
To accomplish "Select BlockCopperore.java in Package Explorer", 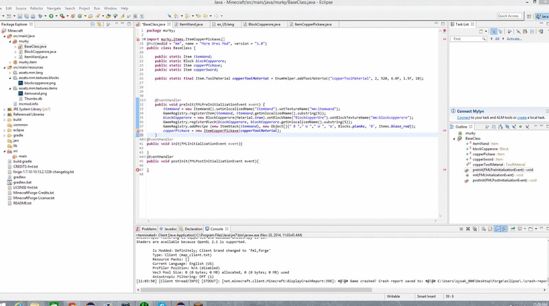I will point(40,51).
